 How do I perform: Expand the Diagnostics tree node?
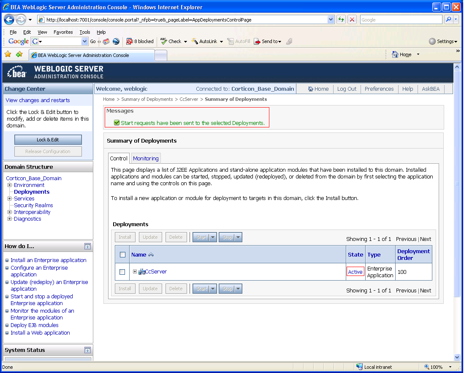coord(9,219)
